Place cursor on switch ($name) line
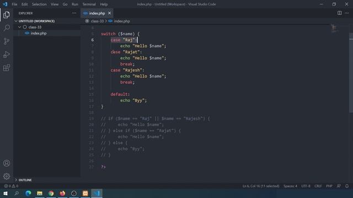 click(120, 34)
